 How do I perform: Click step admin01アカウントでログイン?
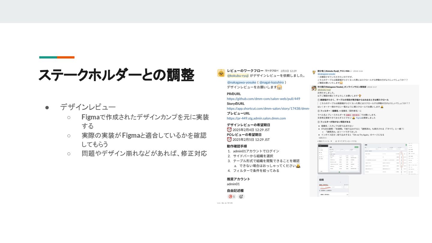(x=256, y=151)
